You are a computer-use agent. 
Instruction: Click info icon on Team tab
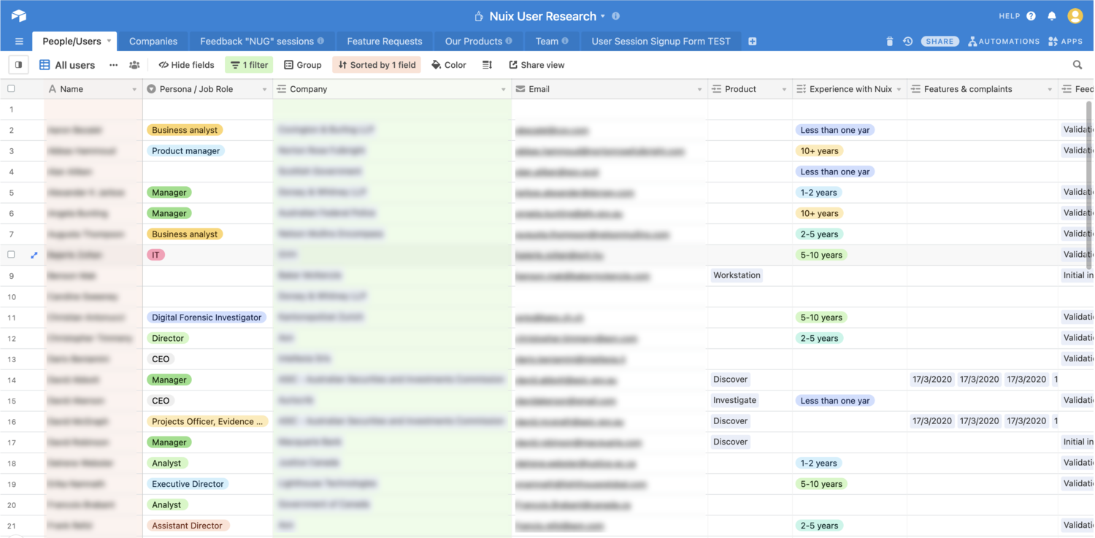(565, 41)
